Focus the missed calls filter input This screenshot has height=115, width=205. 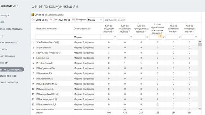139,37
